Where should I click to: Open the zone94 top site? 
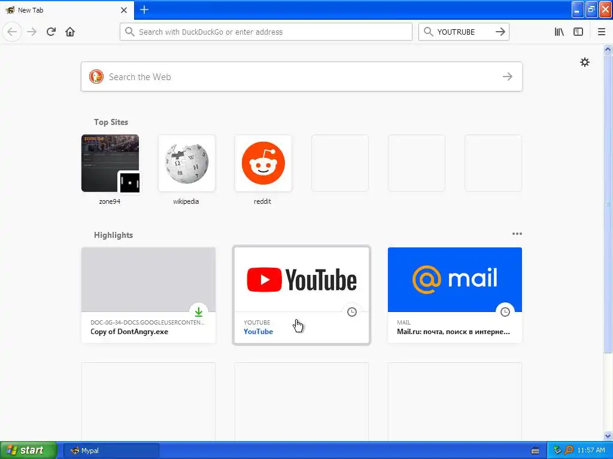110,169
